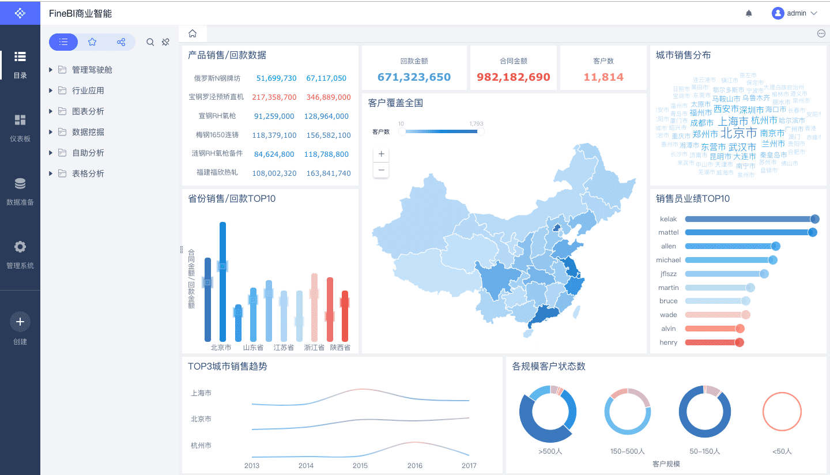
Task: Select the 表格分析 folder label
Action: point(88,174)
